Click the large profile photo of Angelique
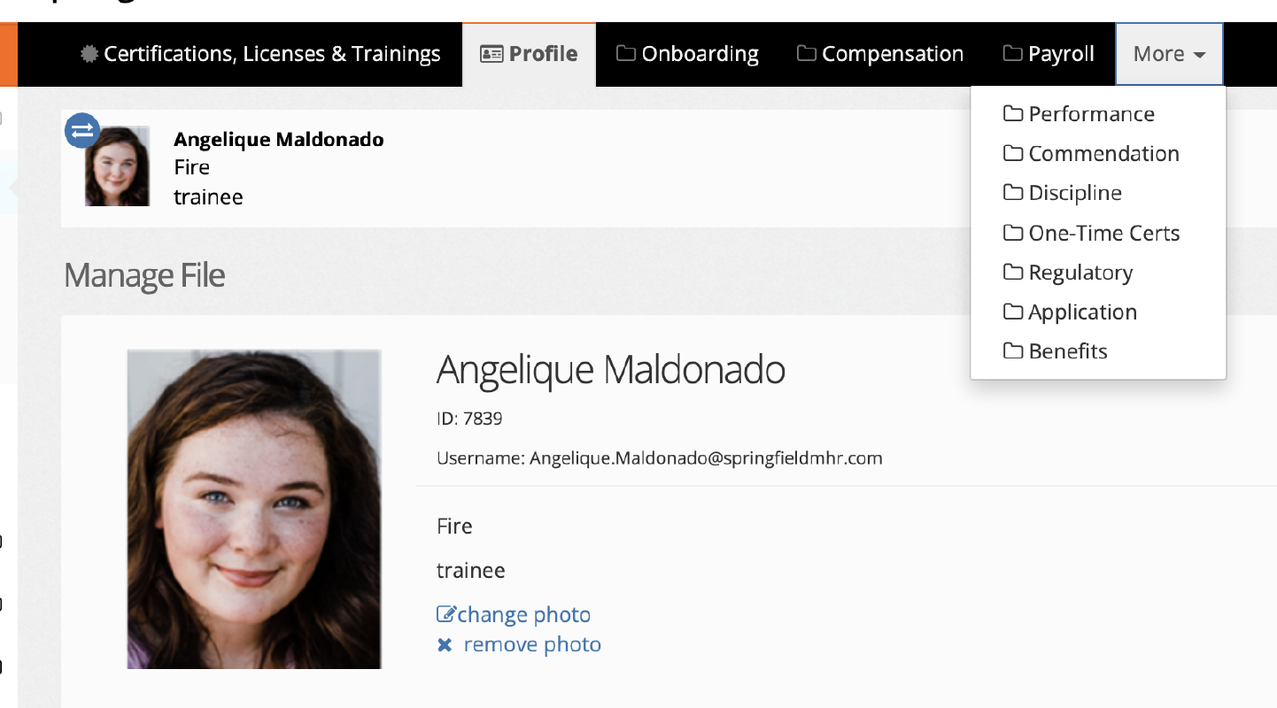This screenshot has width=1277, height=708. 254,509
